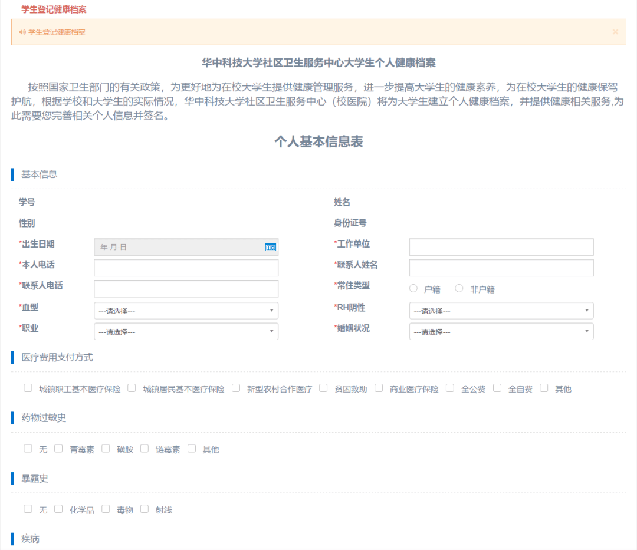Expand the 职业 dropdown list

tap(186, 332)
